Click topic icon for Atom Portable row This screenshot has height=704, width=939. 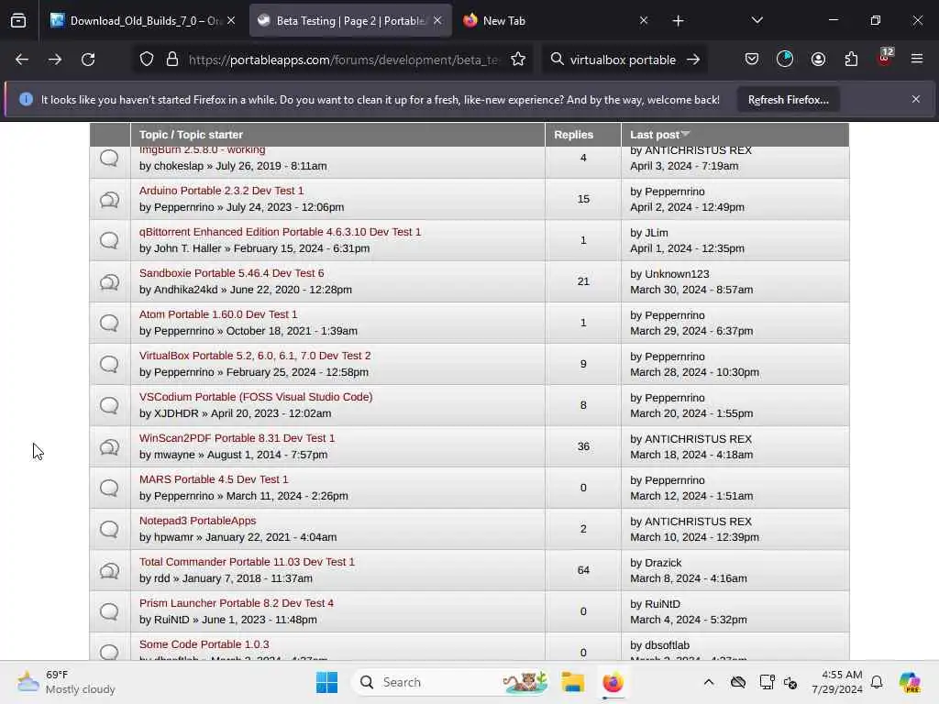pos(109,324)
